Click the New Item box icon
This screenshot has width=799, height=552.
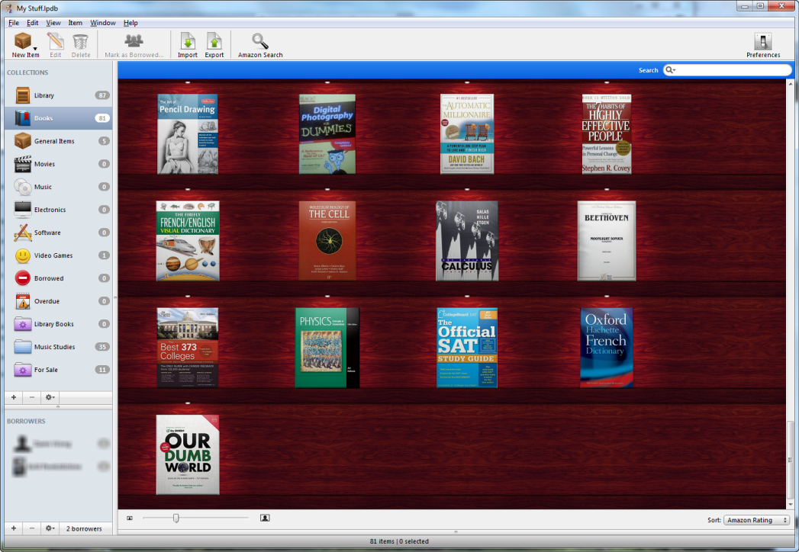(22, 40)
